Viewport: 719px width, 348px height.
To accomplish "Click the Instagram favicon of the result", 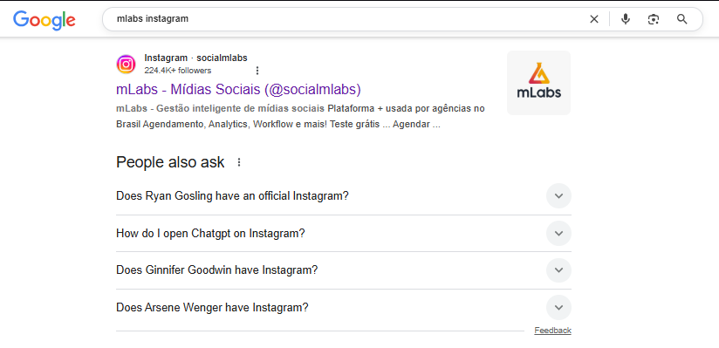I will 126,65.
